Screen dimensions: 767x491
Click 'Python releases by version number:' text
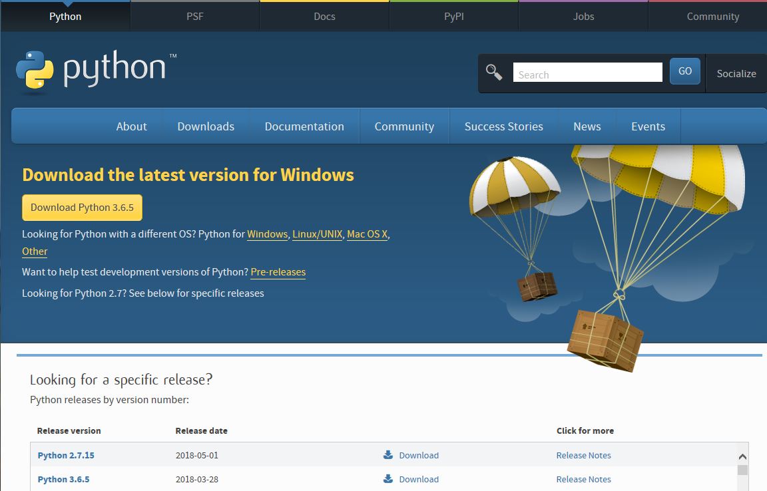[x=110, y=400]
